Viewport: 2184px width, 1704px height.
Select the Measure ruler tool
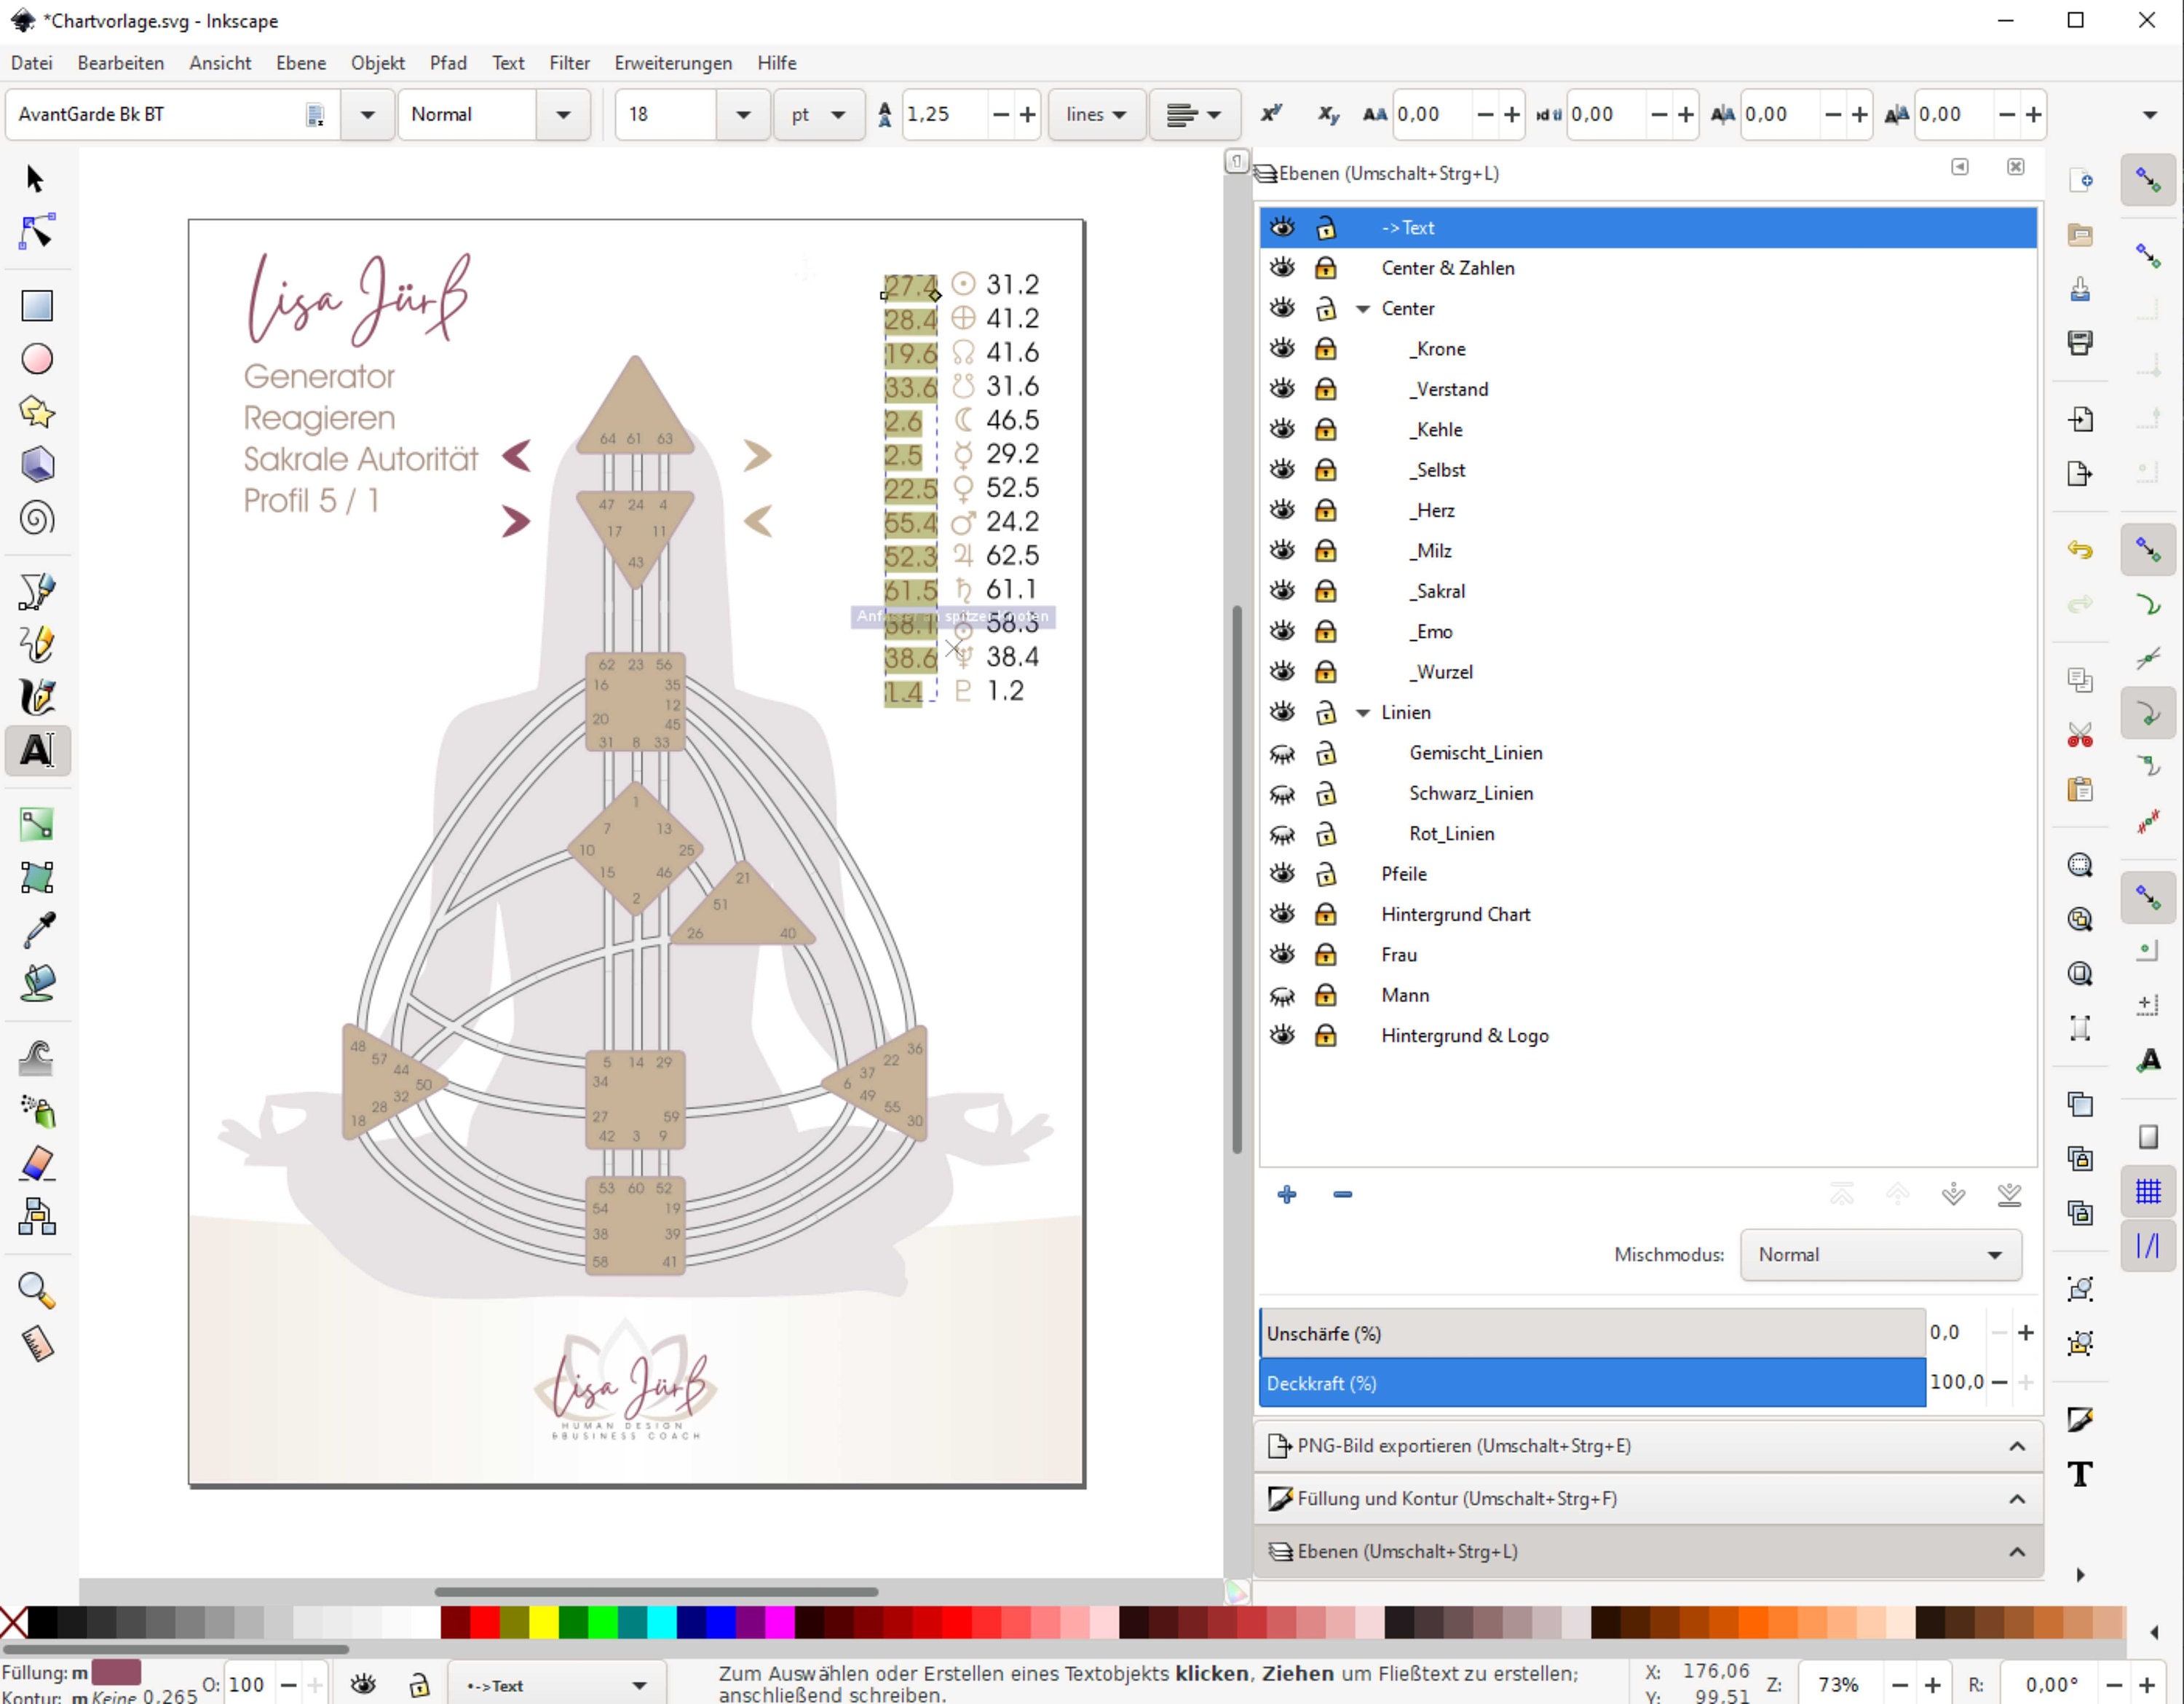(x=37, y=1344)
